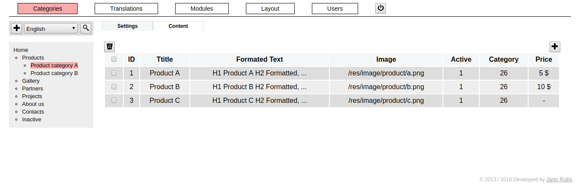The width and height of the screenshot is (580, 186).
Task: Open the English language dropdown
Action: (51, 29)
